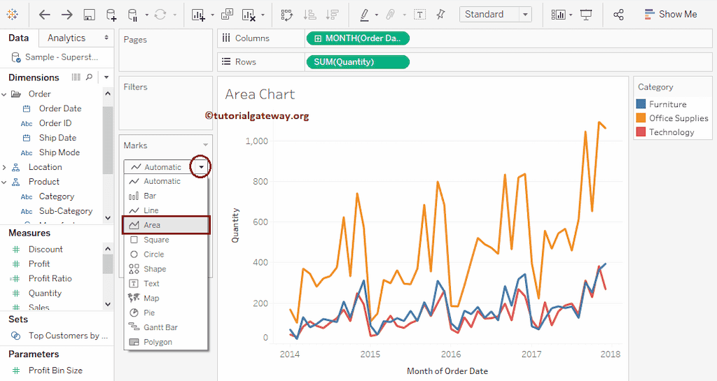
Task: Click the orange Office Supplies legend swatch
Action: (641, 118)
